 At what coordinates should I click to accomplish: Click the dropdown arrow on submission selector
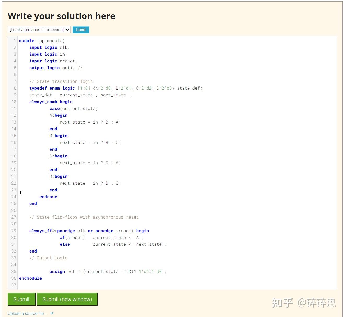click(67, 30)
